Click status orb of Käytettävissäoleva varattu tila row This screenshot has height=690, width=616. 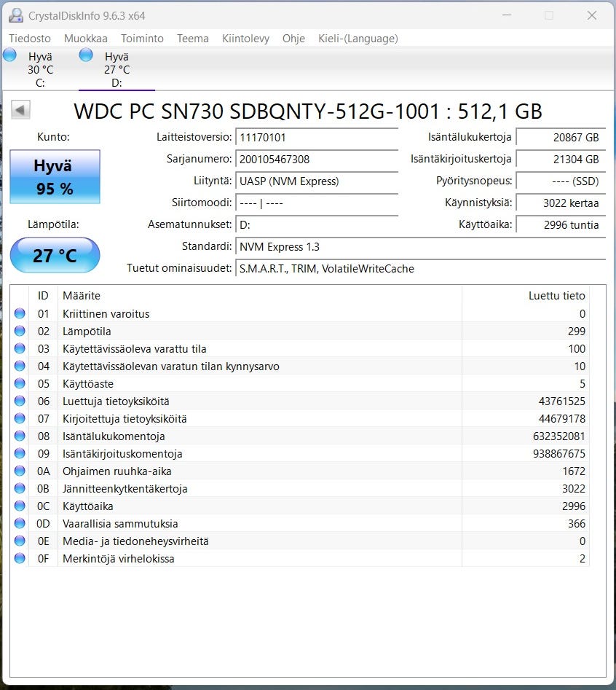tap(20, 348)
